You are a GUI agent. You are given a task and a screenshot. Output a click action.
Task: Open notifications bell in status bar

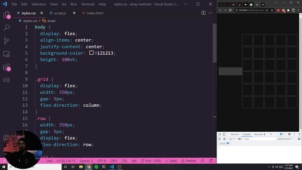tap(211, 161)
